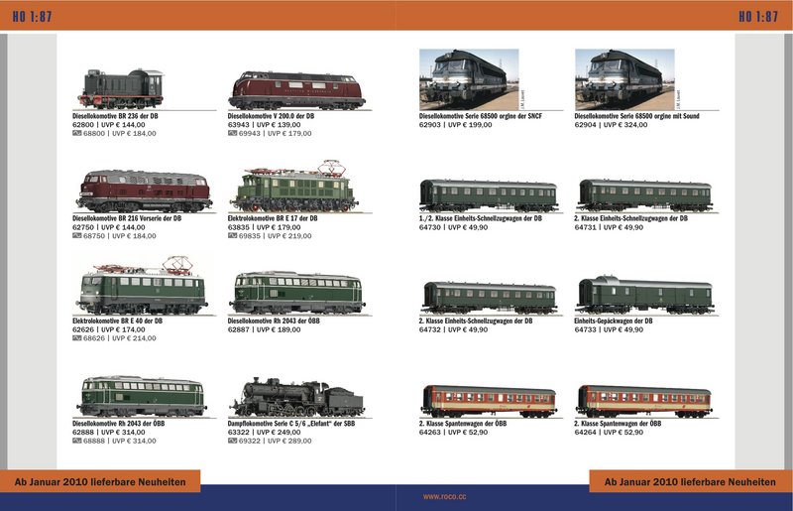793x511 pixels.
Task: Click the price line '62904 | UVP € 324,00'
Action: tap(611, 125)
